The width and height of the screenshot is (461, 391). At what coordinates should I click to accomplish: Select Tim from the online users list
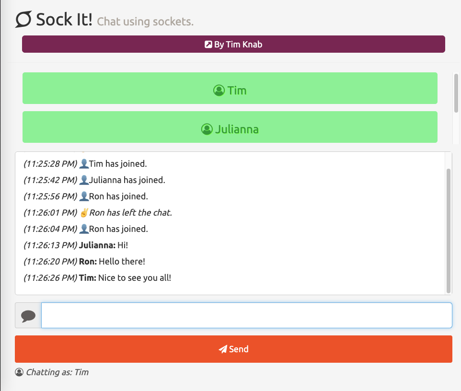tap(230, 88)
